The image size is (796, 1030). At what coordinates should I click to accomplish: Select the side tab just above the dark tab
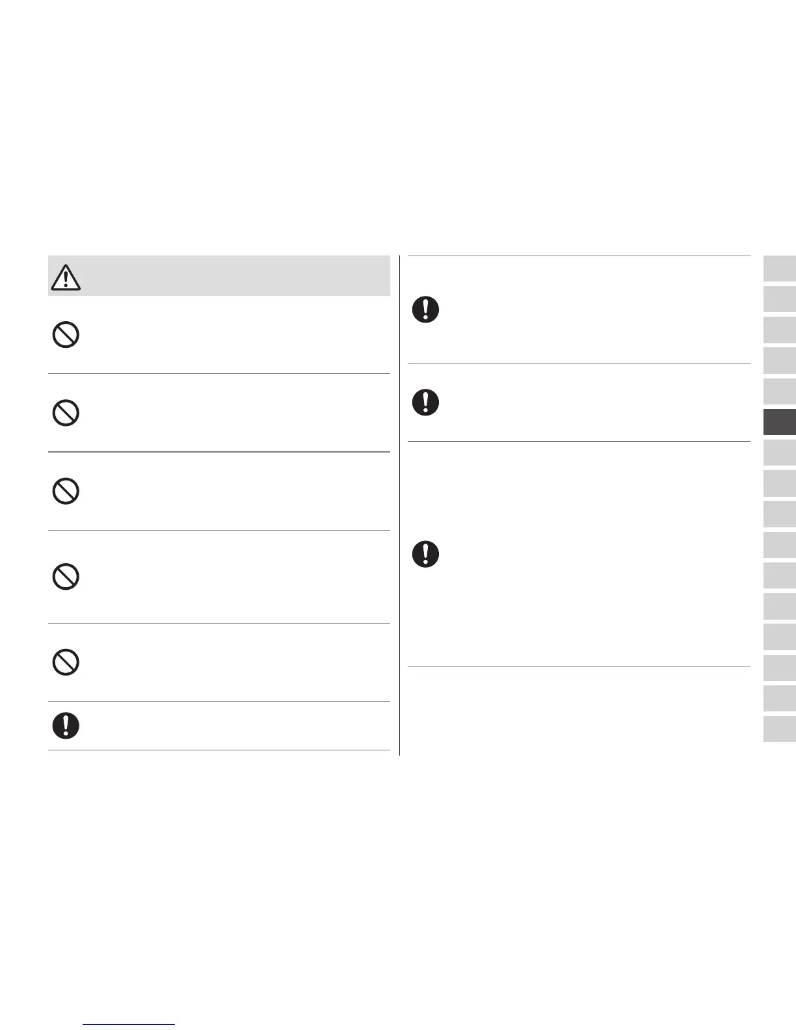[780, 391]
